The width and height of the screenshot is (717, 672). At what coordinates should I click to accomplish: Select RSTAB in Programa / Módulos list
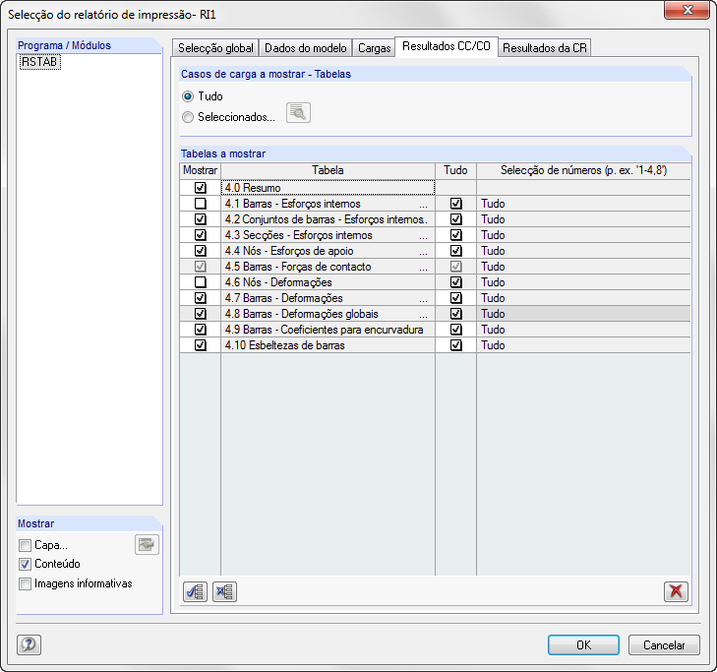point(39,62)
